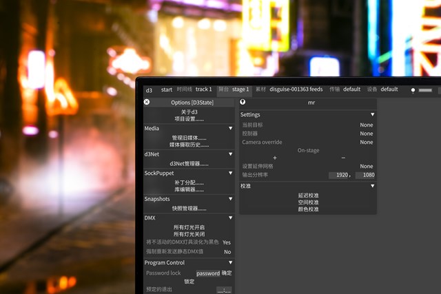Image resolution: width=441 pixels, height=294 pixels.
Task: Collapse the Settings section in mr panel
Action: pyautogui.click(x=372, y=114)
